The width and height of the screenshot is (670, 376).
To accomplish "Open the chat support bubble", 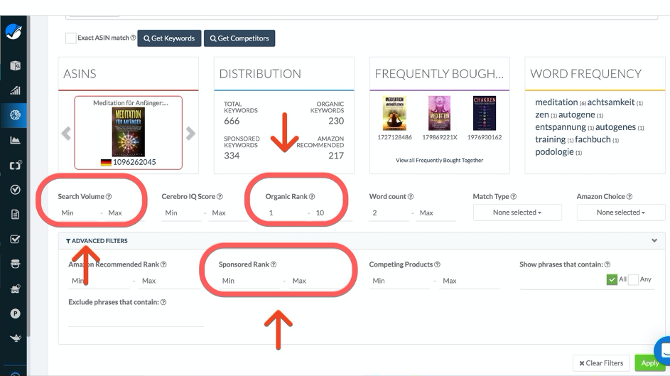I will [x=663, y=352].
